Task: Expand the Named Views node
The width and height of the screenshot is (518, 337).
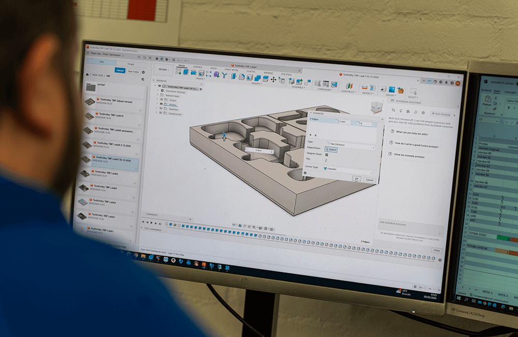Action: 157,94
